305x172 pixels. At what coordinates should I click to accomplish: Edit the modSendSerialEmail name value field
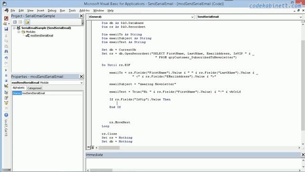tap(52, 93)
